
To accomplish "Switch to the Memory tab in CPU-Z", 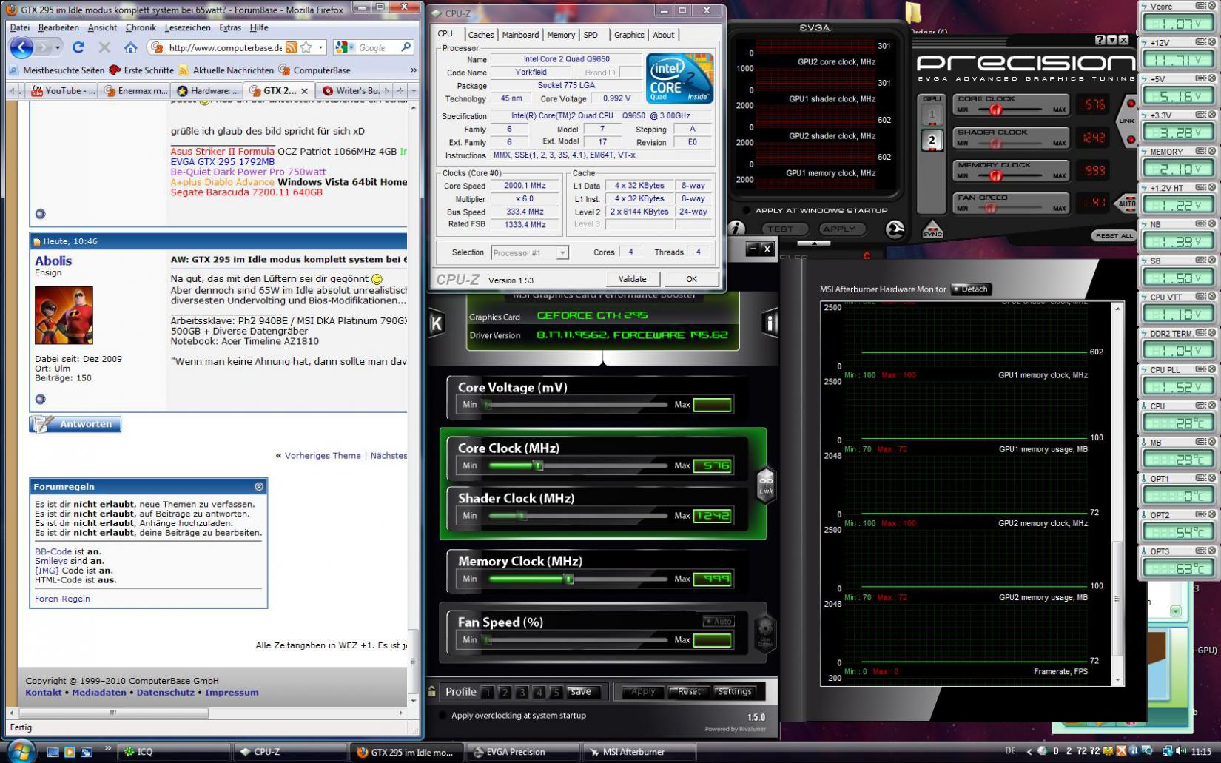I will coord(561,35).
